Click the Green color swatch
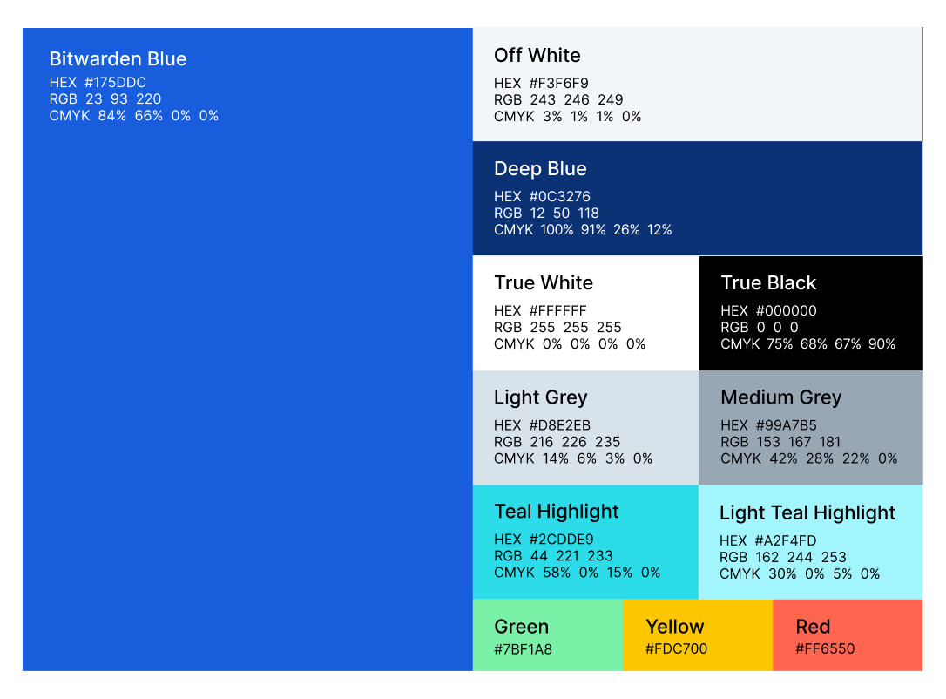Viewport: 946px width, 699px height. [x=547, y=635]
